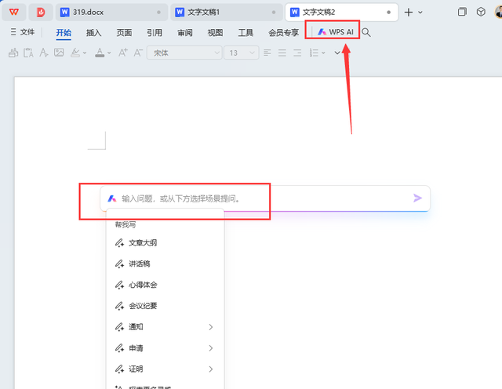Screen dimensions: 502x389
Task: Click the cube-shaped icon in the title bar
Action: (481, 12)
